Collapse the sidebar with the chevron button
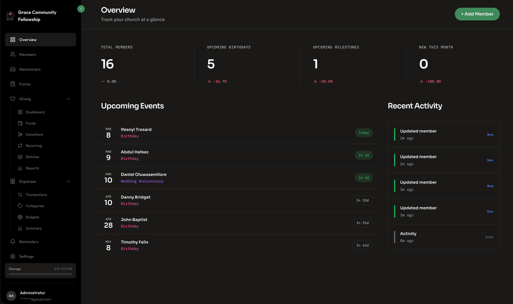The width and height of the screenshot is (513, 304). tap(81, 9)
